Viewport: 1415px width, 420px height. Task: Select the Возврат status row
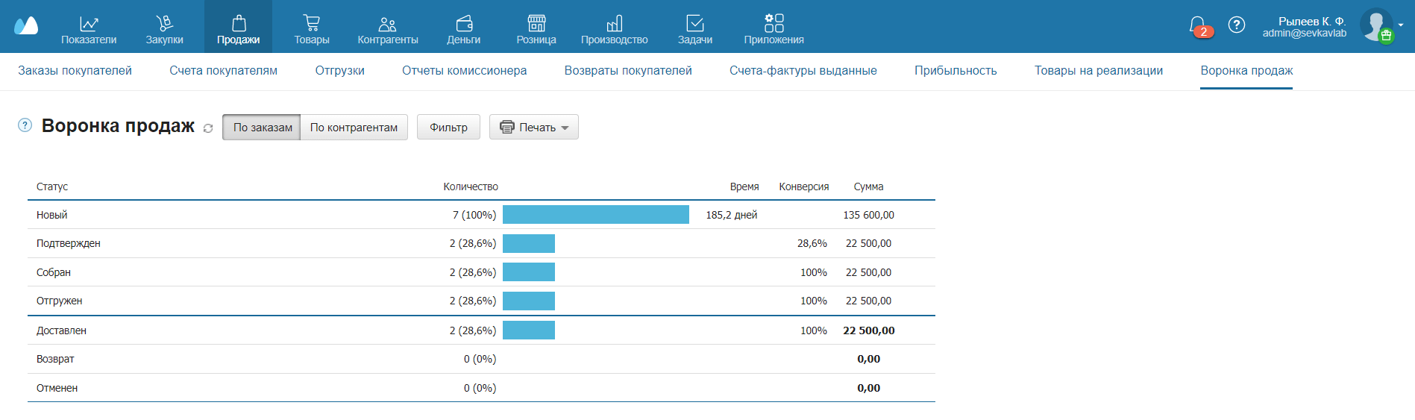tap(481, 359)
